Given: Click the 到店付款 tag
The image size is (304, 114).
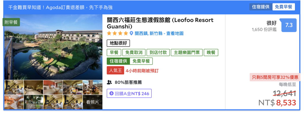Looking at the screenshot, I should point(158,53).
